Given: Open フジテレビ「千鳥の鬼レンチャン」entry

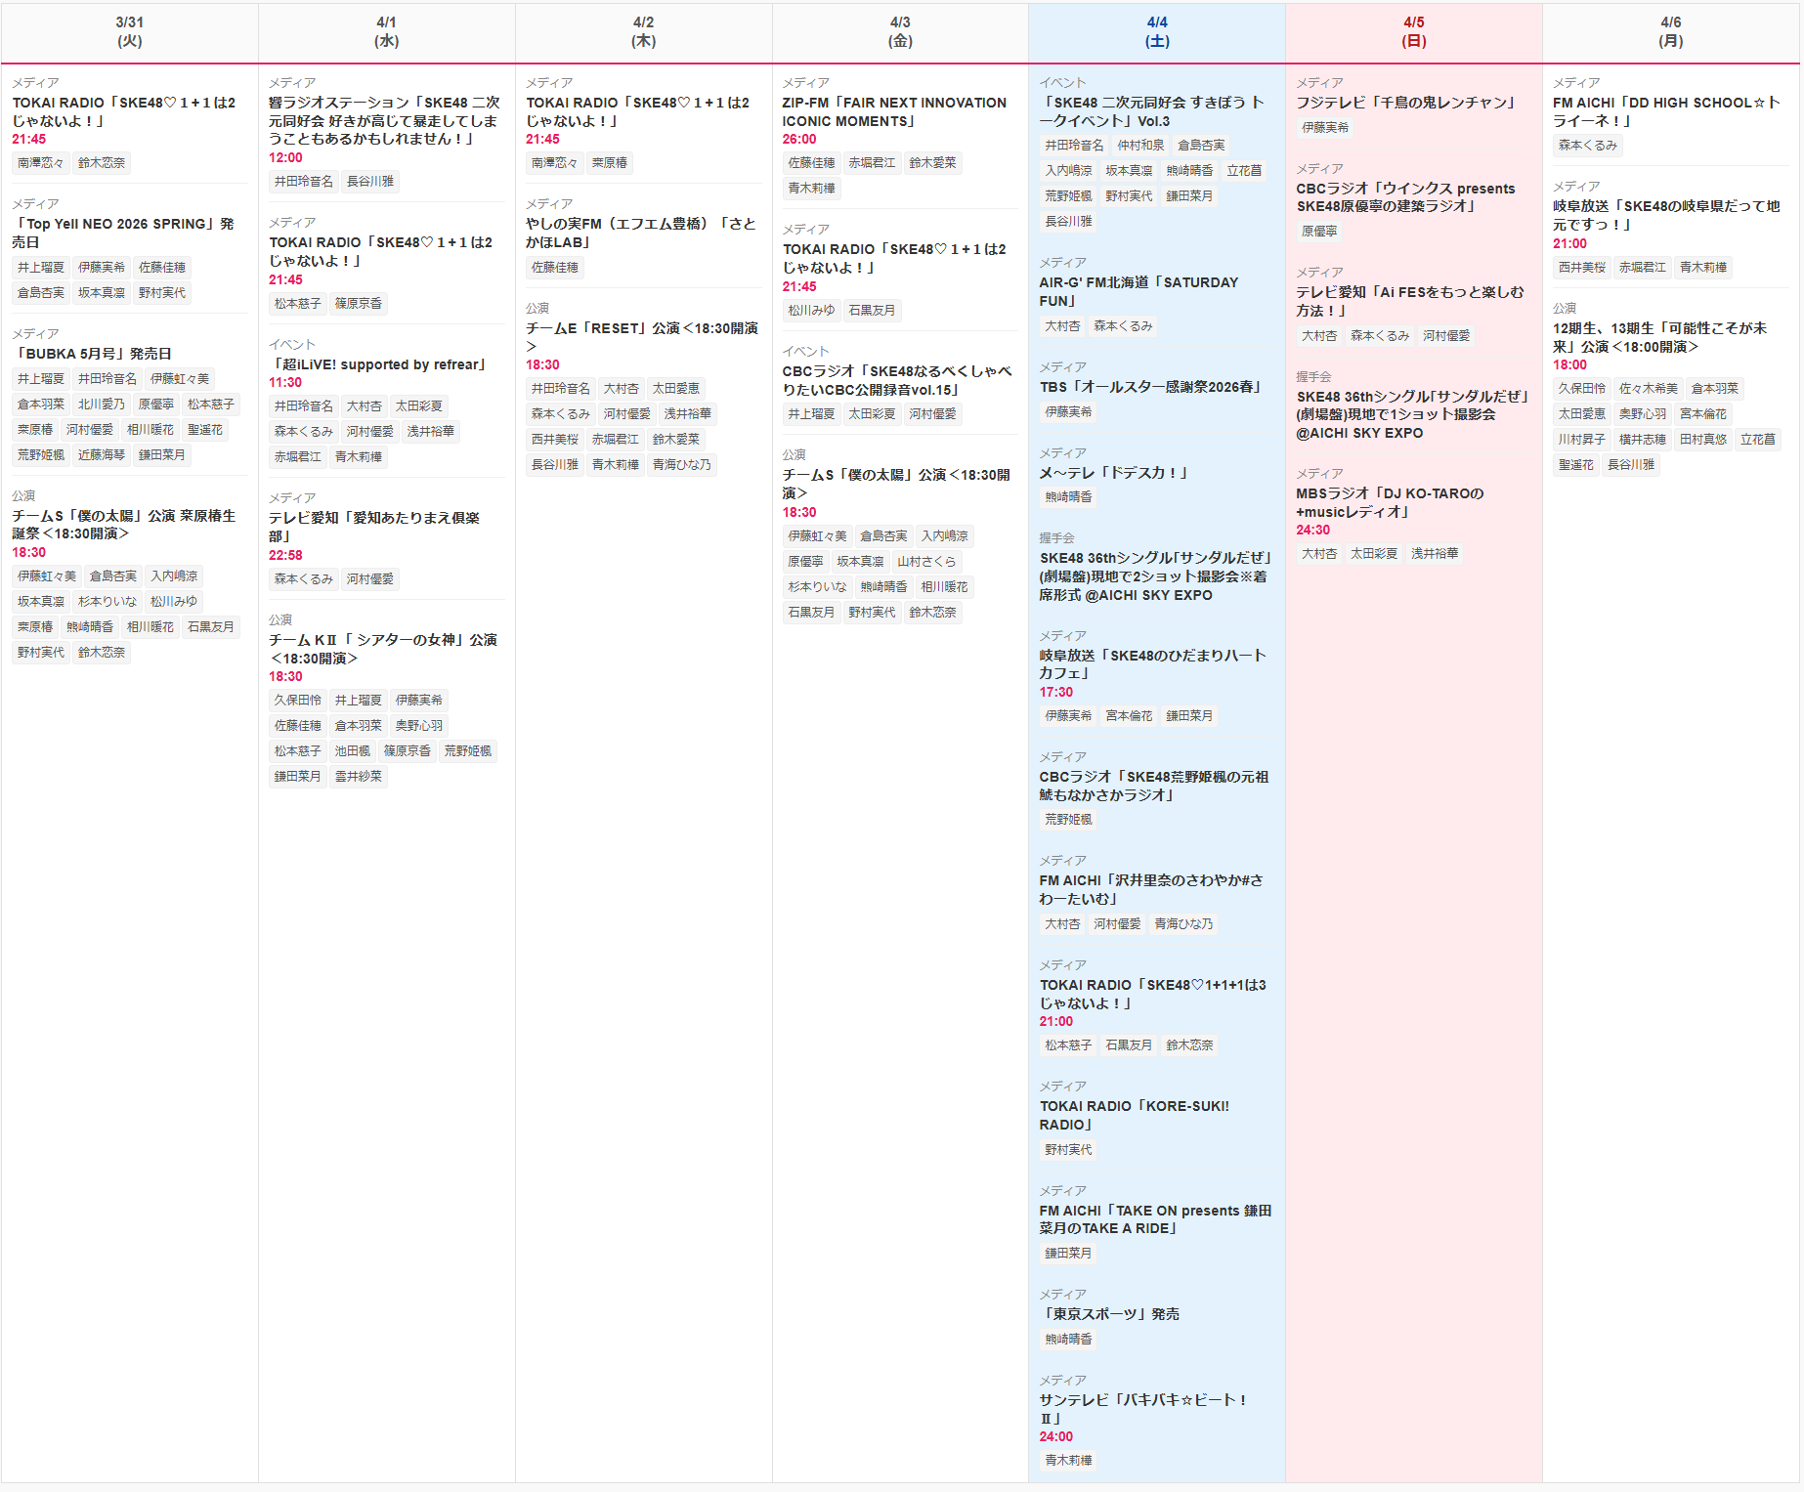Looking at the screenshot, I should coord(1406,103).
